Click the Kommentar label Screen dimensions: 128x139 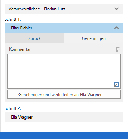pyautogui.click(x=20, y=49)
